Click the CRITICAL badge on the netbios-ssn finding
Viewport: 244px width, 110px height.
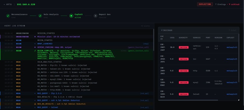(184, 47)
